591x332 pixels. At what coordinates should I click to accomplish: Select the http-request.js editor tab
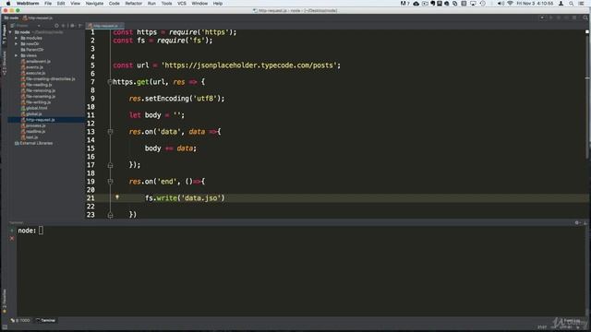tap(105, 26)
